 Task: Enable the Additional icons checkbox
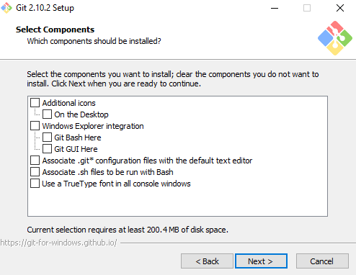pyautogui.click(x=35, y=103)
